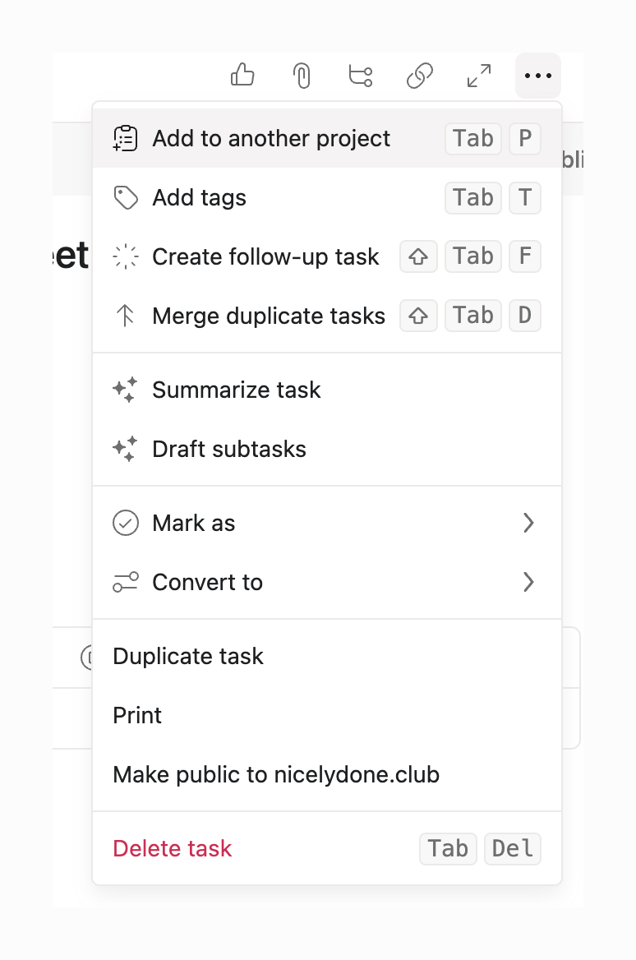Expand the task to full screen view

tap(479, 75)
